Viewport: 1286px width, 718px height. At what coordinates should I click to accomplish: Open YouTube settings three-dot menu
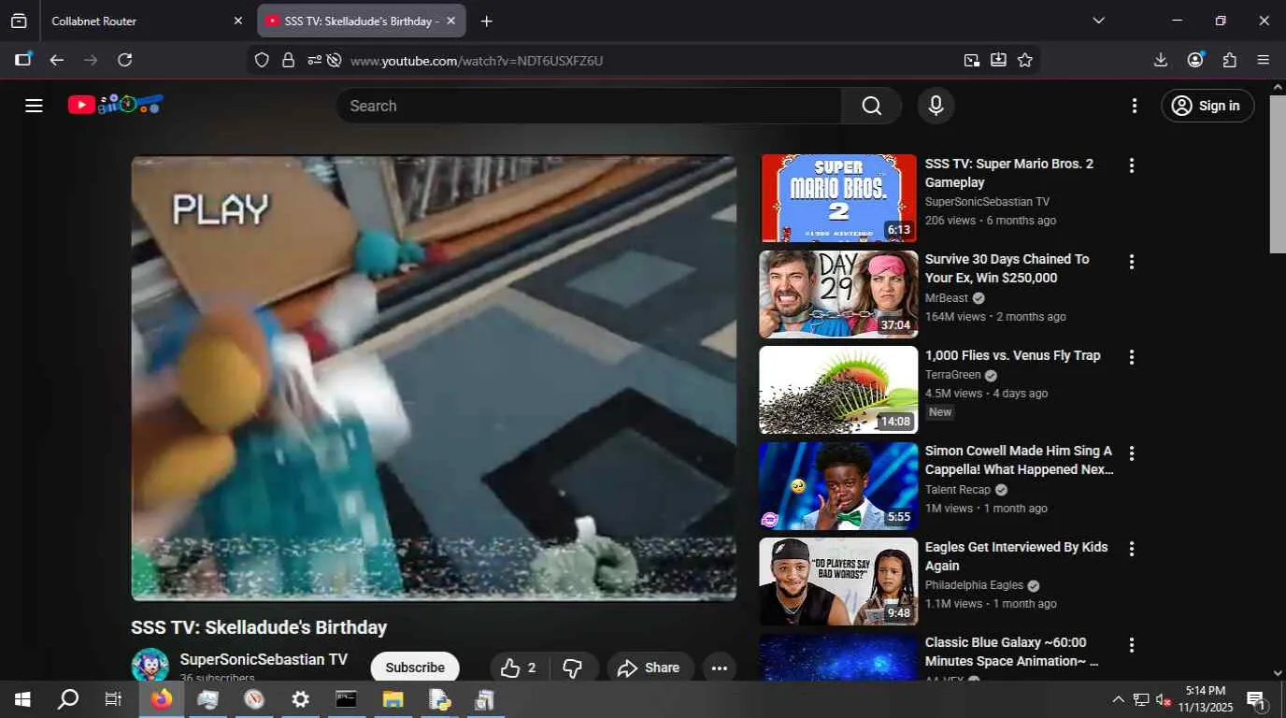pos(1135,106)
